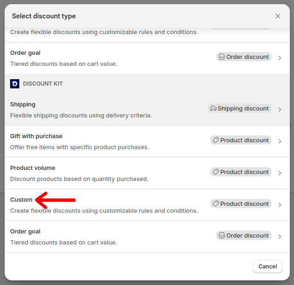Click the Discount Kit app logo
Image resolution: width=294 pixels, height=285 pixels.
pyautogui.click(x=15, y=84)
